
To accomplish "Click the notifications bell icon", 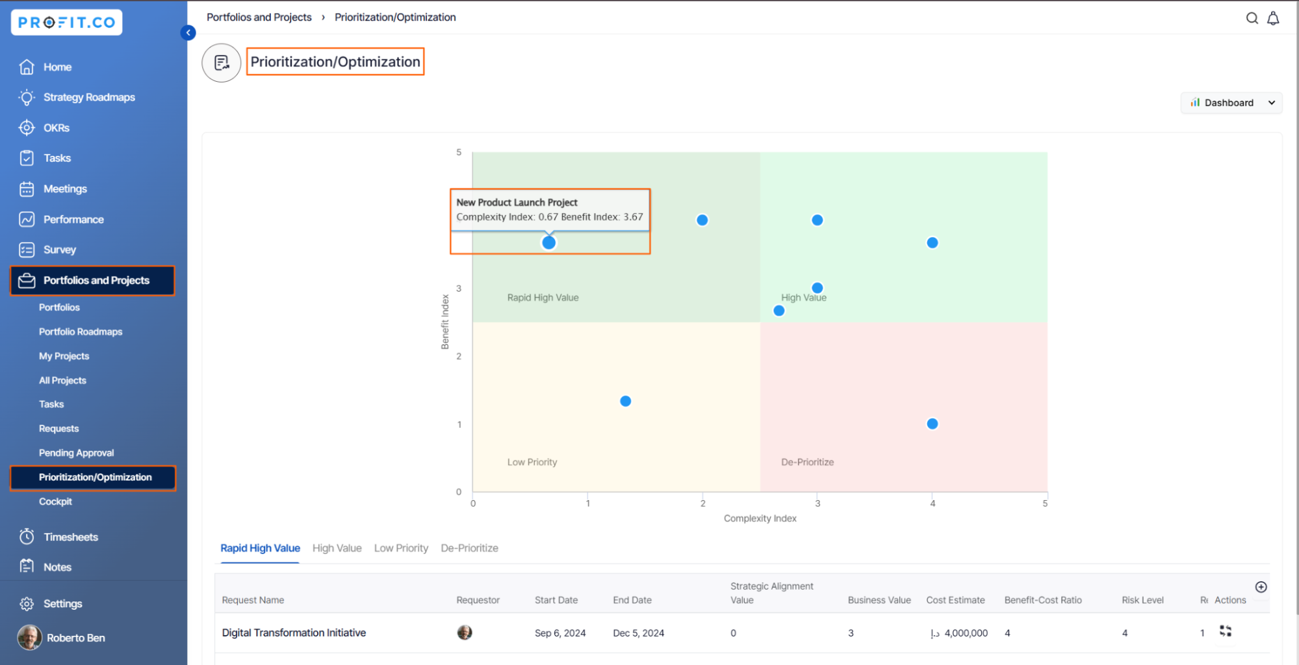I will coord(1273,18).
